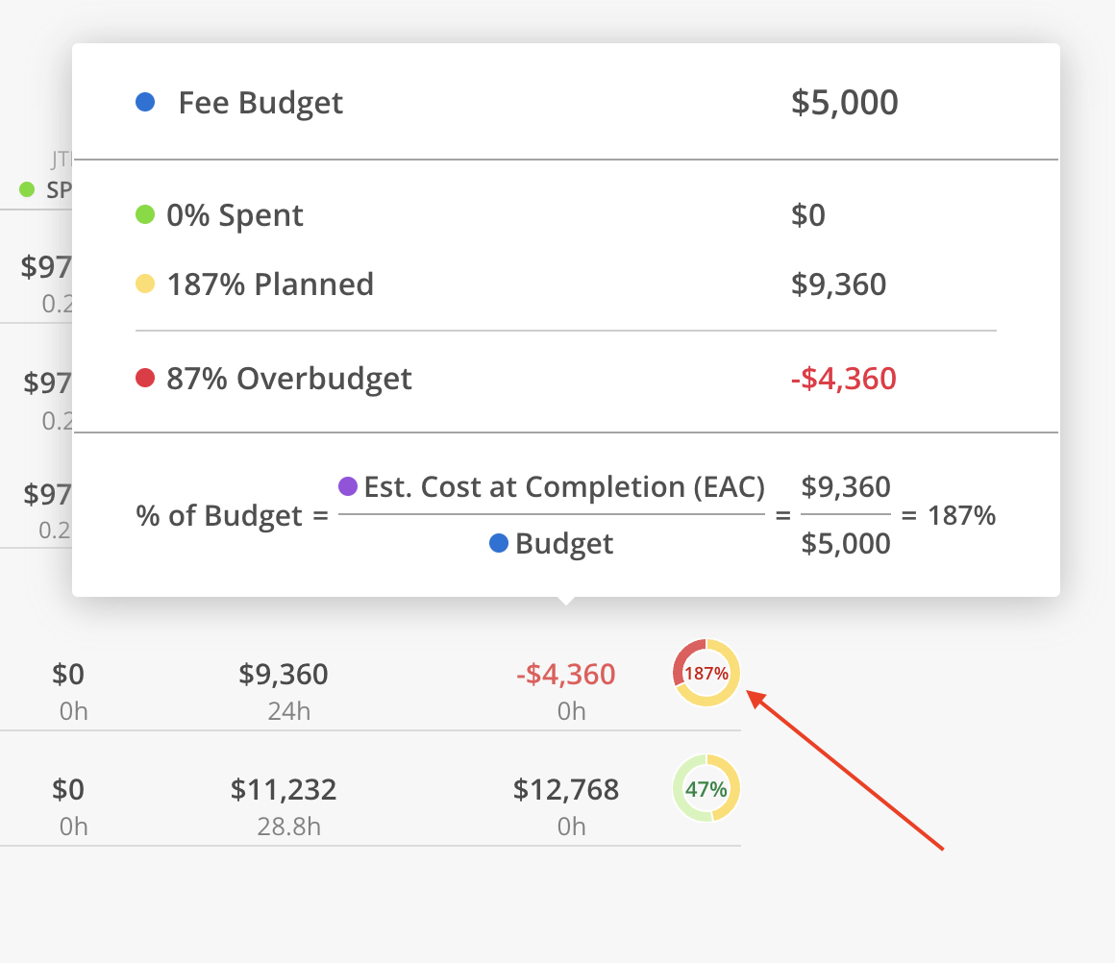
Task: Click the % of Budget = label
Action: pos(232,516)
